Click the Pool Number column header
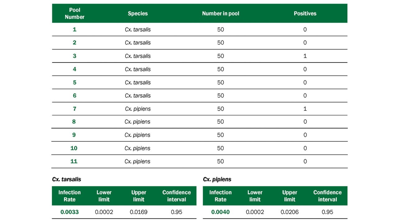This screenshot has height=224, width=398. (75, 13)
